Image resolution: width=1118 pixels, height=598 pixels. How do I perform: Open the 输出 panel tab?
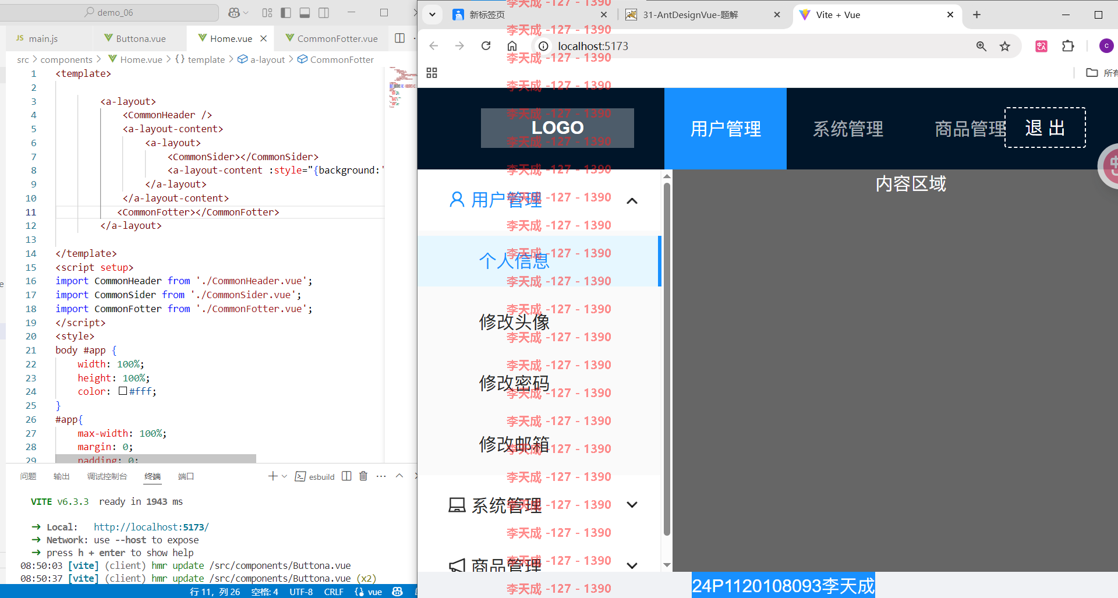click(x=61, y=476)
